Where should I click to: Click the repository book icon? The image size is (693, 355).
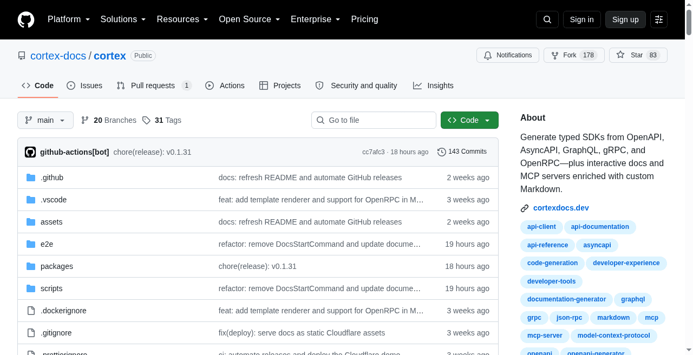coord(22,56)
